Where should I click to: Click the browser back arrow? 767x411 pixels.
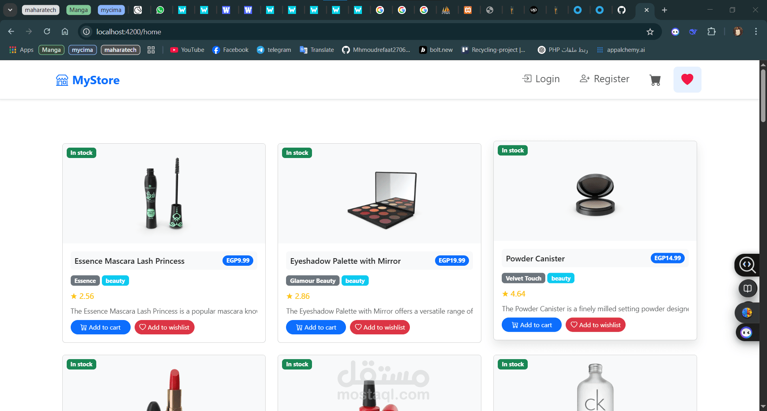point(11,32)
